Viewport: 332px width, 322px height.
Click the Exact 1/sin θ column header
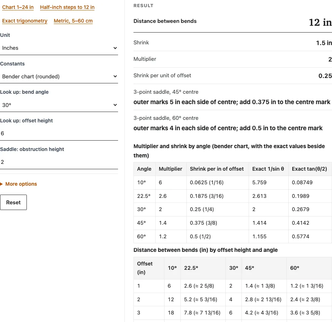pyautogui.click(x=268, y=169)
